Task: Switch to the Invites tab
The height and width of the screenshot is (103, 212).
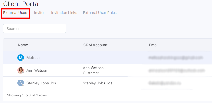Action: point(40,13)
